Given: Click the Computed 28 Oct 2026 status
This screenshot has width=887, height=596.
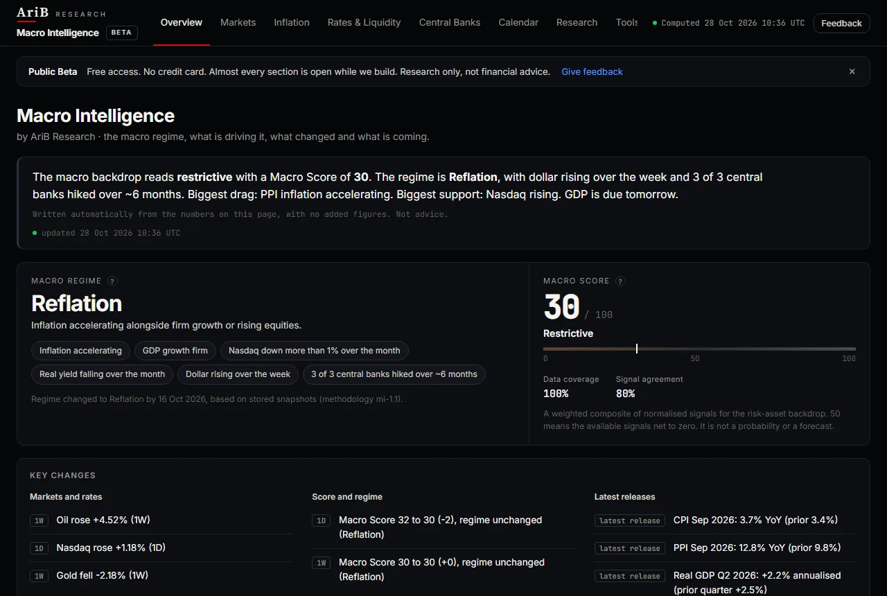Looking at the screenshot, I should point(729,23).
